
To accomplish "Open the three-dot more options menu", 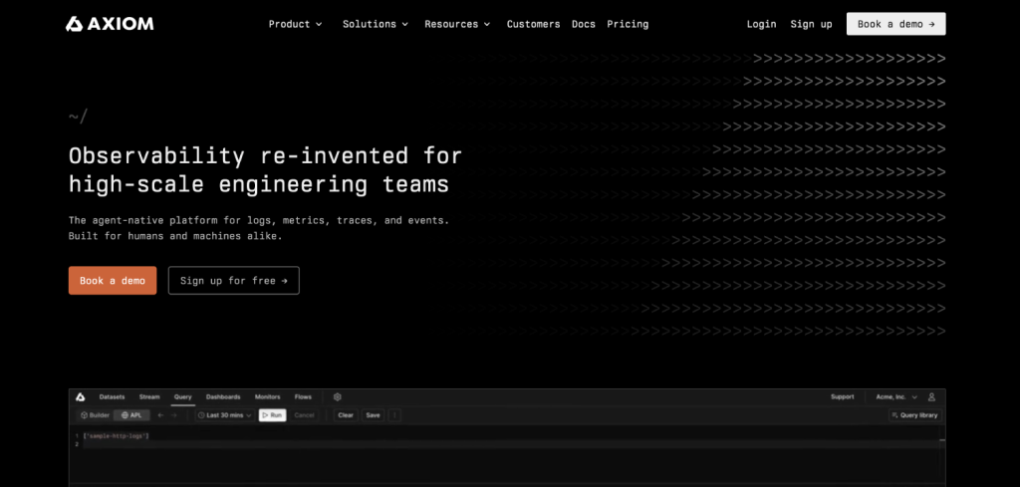I will click(394, 415).
